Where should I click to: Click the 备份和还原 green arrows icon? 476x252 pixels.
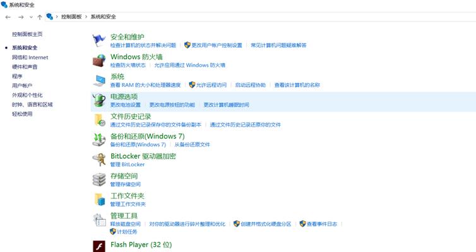click(99, 140)
